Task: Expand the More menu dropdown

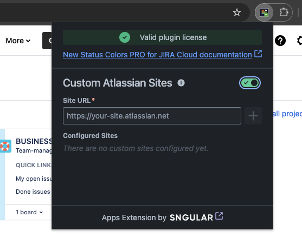Action: point(18,41)
